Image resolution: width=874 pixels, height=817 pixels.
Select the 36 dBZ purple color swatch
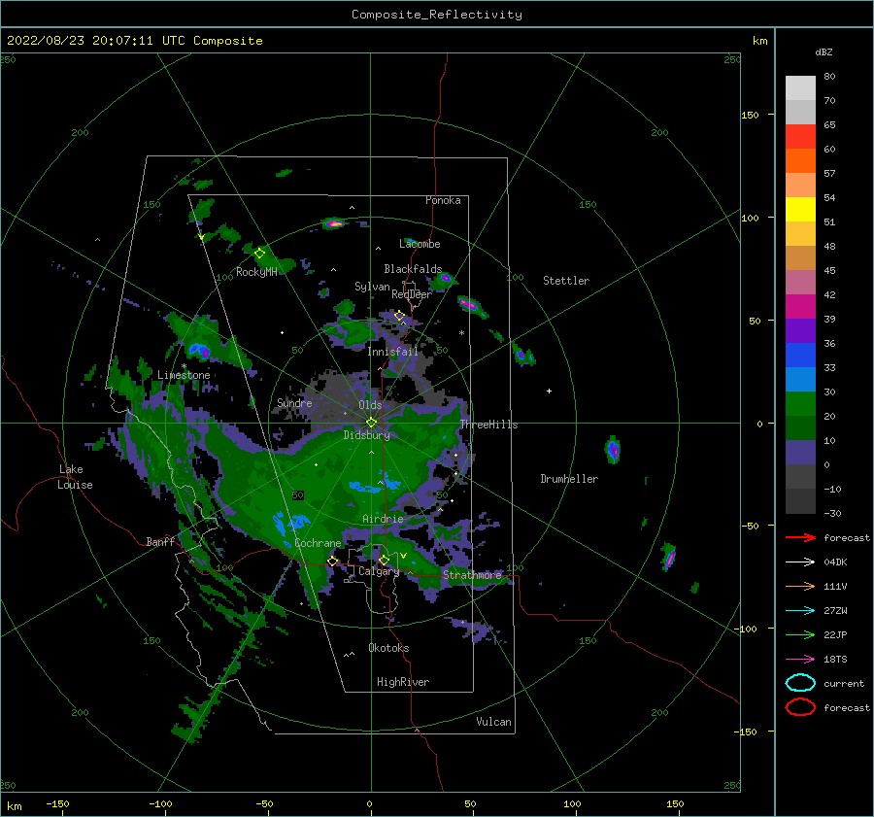(x=800, y=331)
